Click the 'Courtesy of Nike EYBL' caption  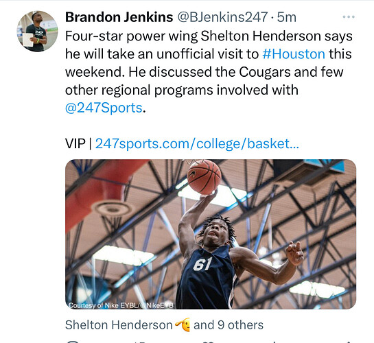click(x=121, y=305)
